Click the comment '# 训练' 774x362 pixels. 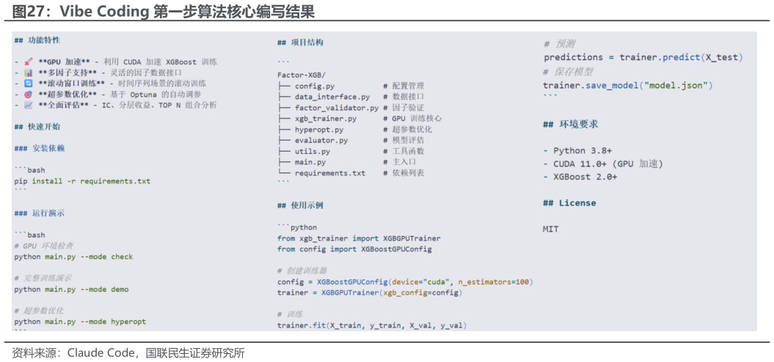point(291,314)
